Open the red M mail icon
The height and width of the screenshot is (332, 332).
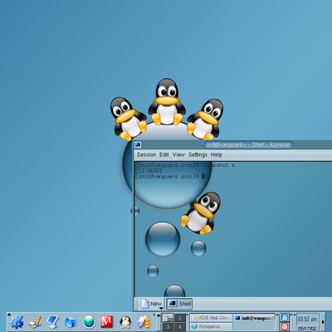point(107,321)
